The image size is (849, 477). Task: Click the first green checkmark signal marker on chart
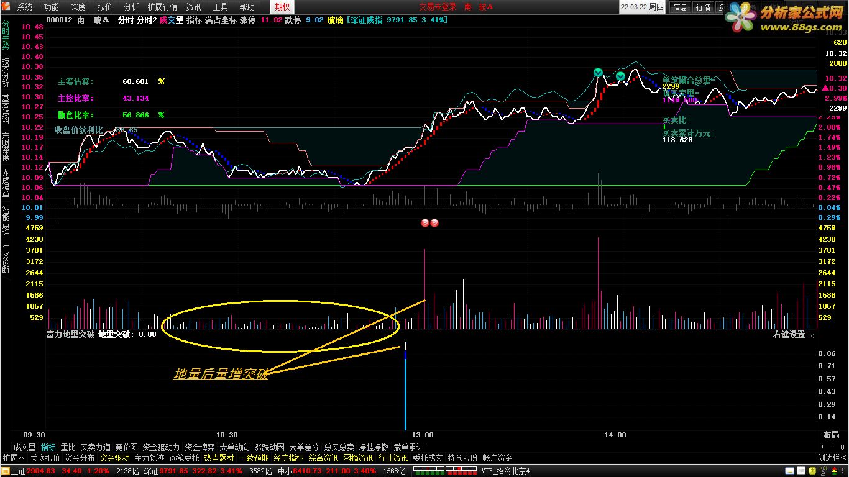[597, 73]
